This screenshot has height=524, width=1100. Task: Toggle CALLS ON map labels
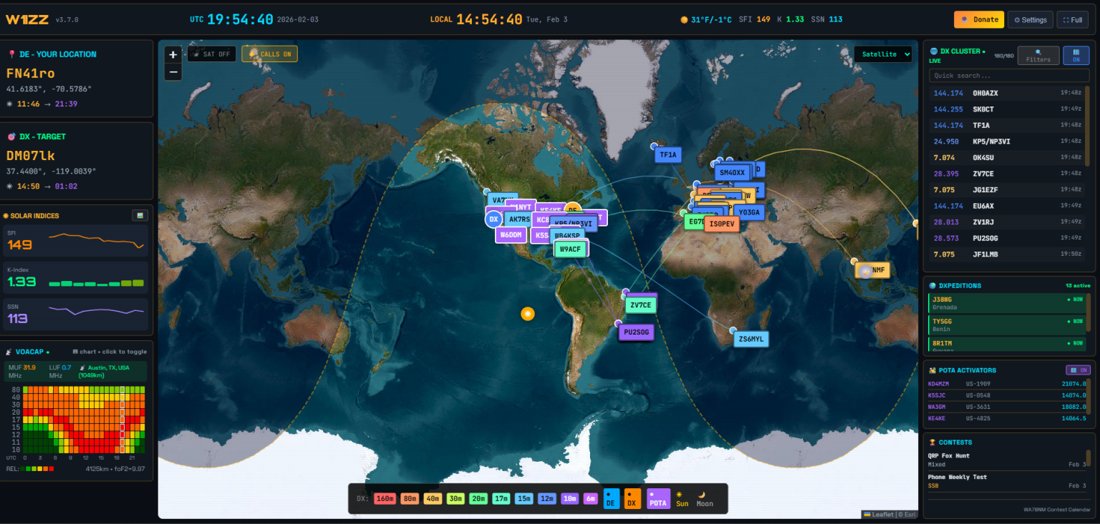(x=269, y=54)
